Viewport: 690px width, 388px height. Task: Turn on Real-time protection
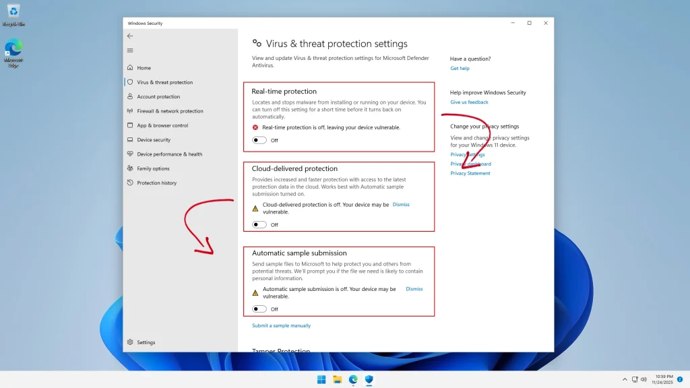(x=258, y=140)
